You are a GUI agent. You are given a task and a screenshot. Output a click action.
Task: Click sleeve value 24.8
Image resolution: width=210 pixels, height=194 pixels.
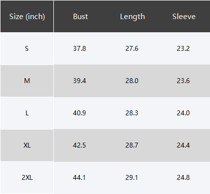pos(183,177)
